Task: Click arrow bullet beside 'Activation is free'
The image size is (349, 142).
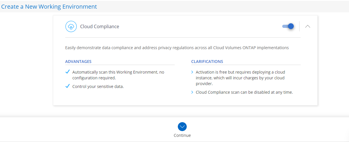Action: coord(192,72)
